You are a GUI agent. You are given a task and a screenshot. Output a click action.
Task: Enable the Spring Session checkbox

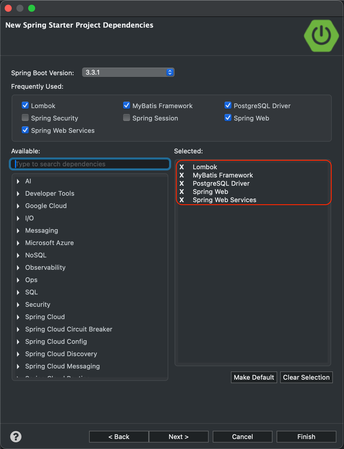pyautogui.click(x=127, y=118)
